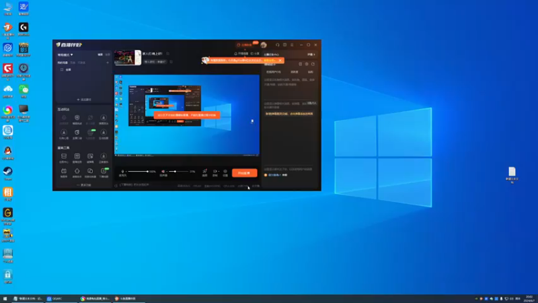Click the Logitech G HUB desktop icon
The height and width of the screenshot is (303, 538).
[x=24, y=29]
